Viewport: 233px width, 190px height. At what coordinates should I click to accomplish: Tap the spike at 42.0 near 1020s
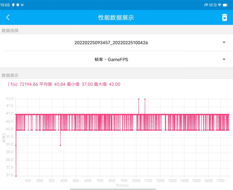click(139, 99)
